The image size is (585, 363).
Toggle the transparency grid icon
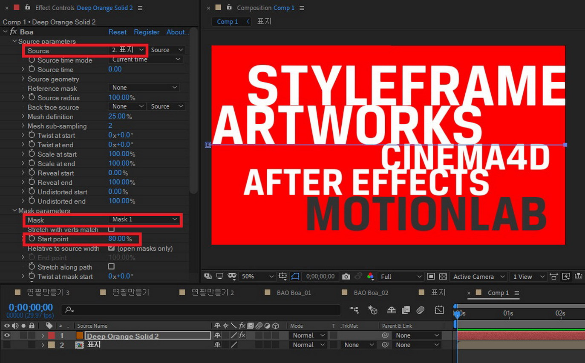tap(443, 277)
